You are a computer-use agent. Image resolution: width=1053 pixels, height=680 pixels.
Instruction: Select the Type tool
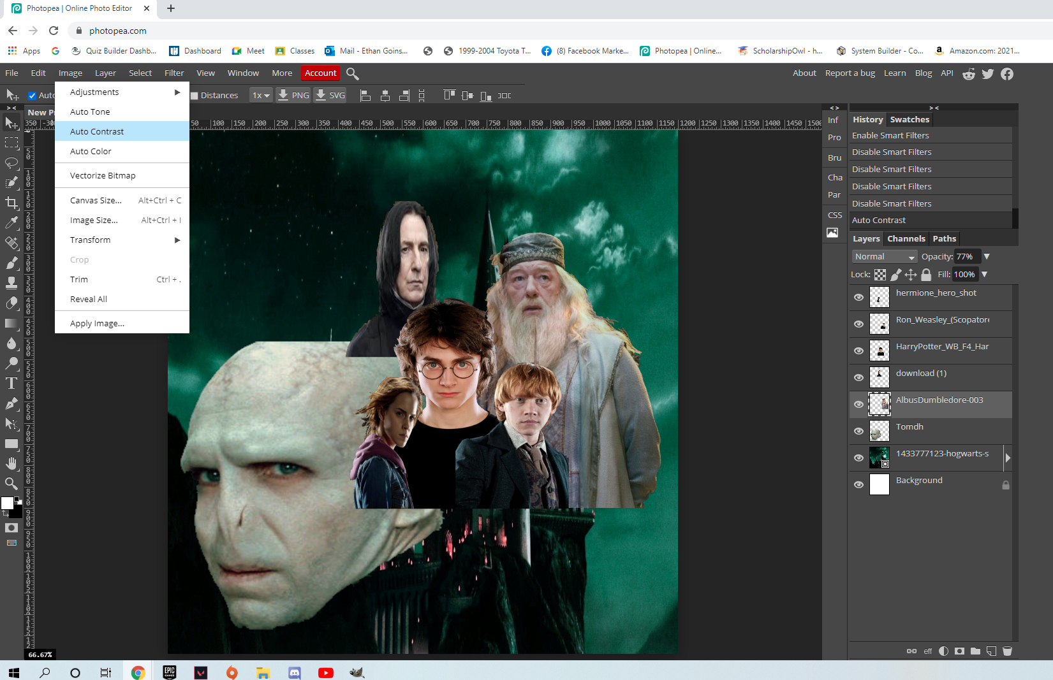point(11,384)
